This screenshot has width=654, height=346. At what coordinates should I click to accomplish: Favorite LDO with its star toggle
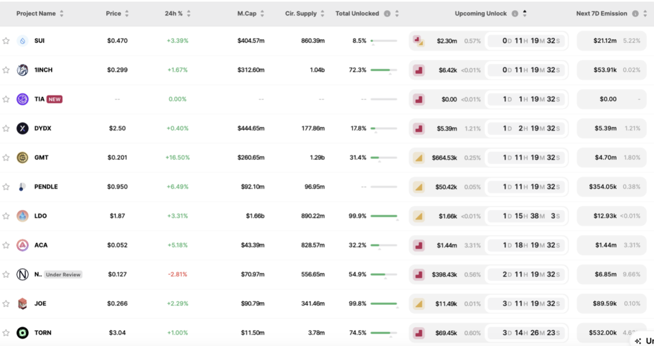click(6, 216)
